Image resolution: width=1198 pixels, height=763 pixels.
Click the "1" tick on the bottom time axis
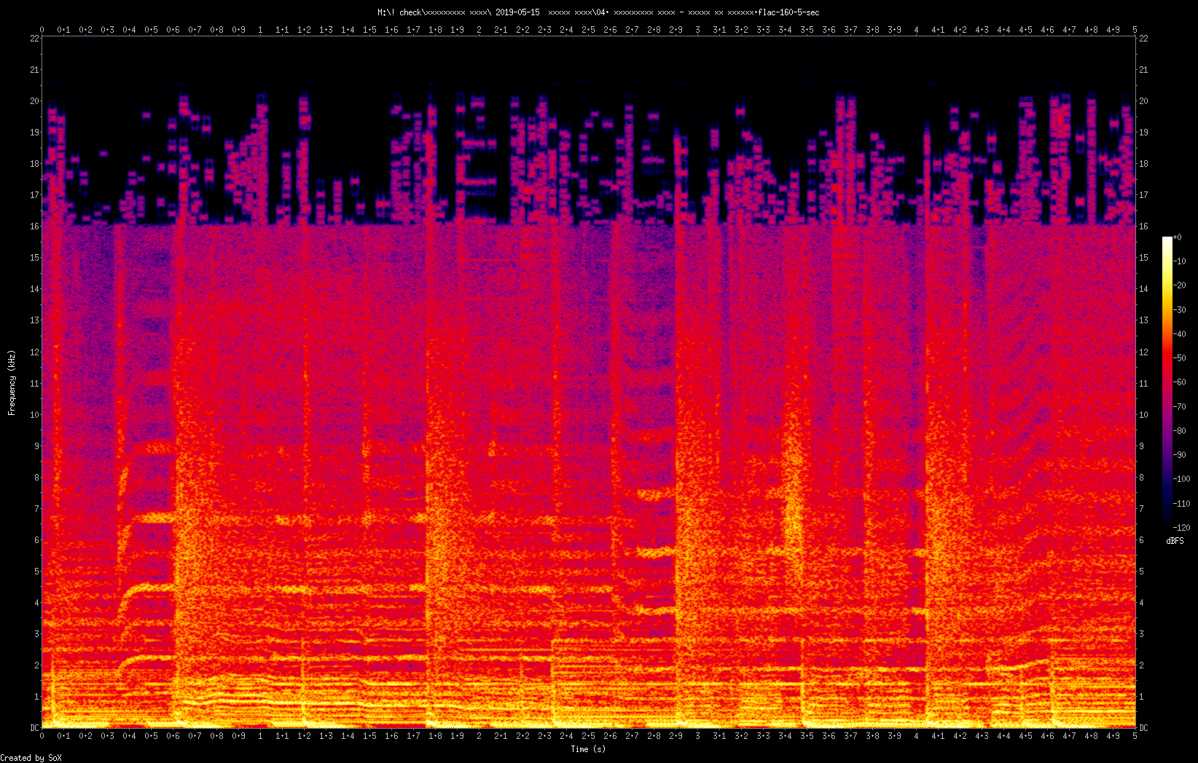coord(260,736)
